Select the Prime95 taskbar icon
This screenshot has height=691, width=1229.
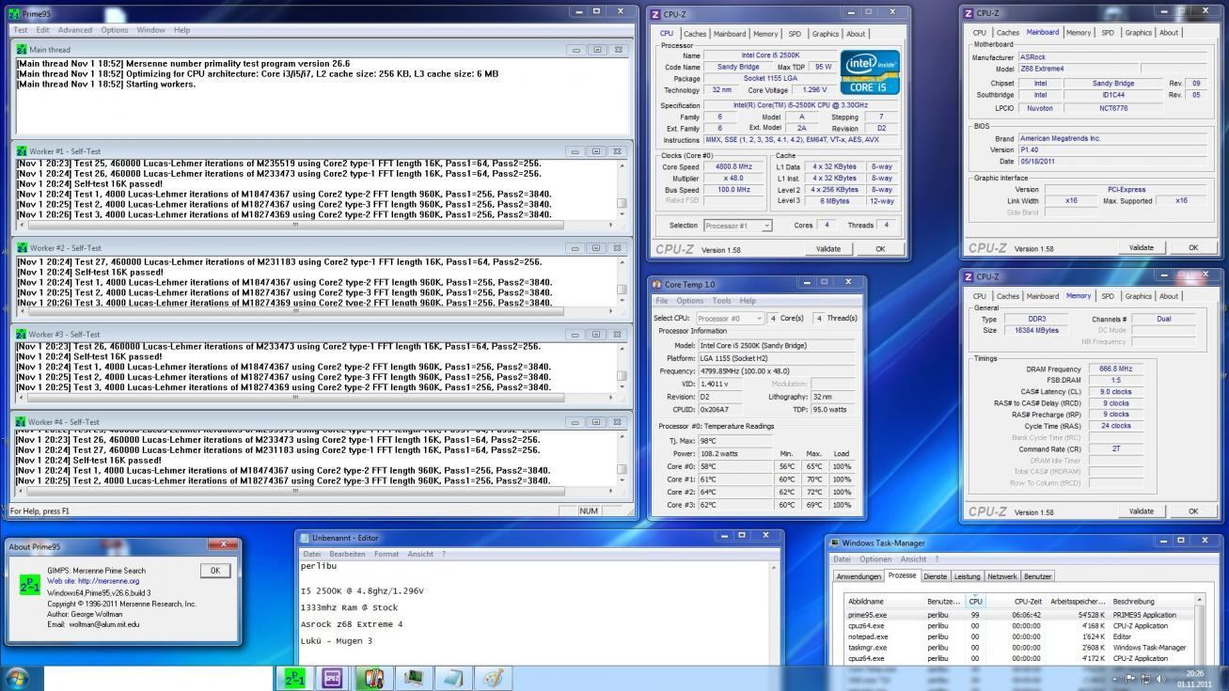(x=294, y=678)
